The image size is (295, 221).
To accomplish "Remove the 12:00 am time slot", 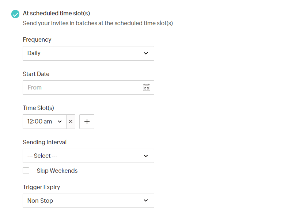I will coord(71,122).
